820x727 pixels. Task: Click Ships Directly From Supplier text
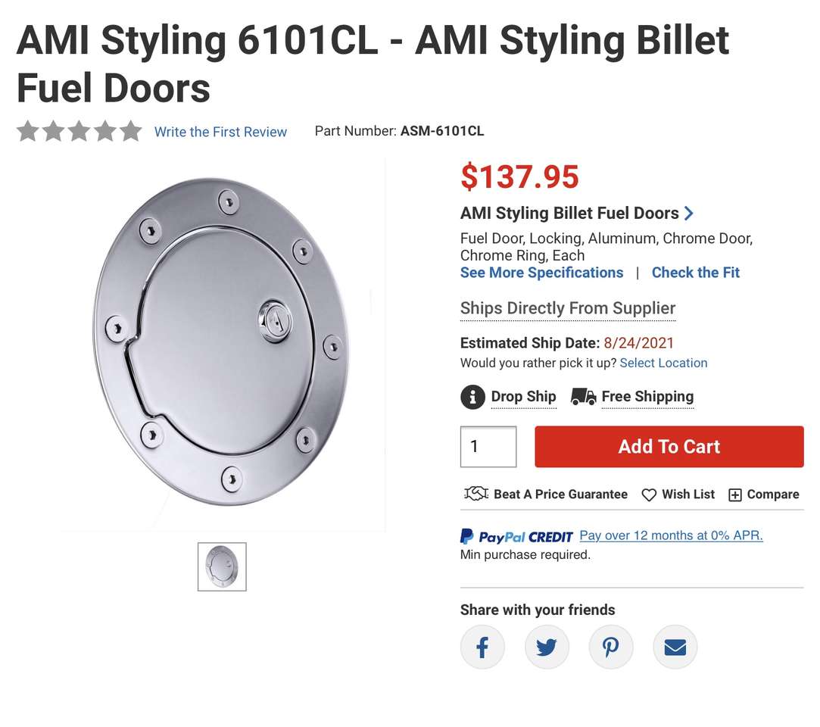coord(567,308)
